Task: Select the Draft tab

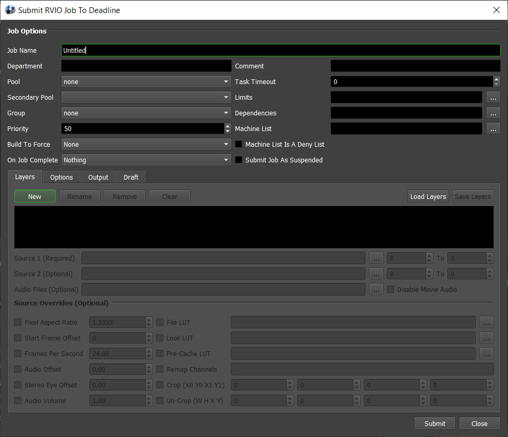Action: pyautogui.click(x=131, y=178)
